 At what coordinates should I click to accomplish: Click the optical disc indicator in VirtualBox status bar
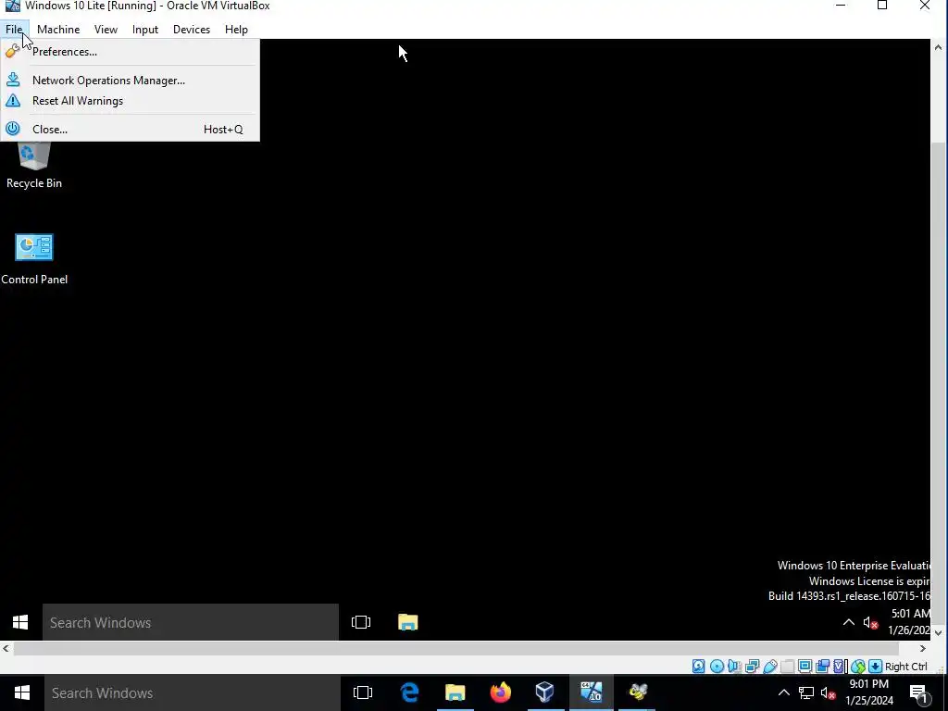717,667
